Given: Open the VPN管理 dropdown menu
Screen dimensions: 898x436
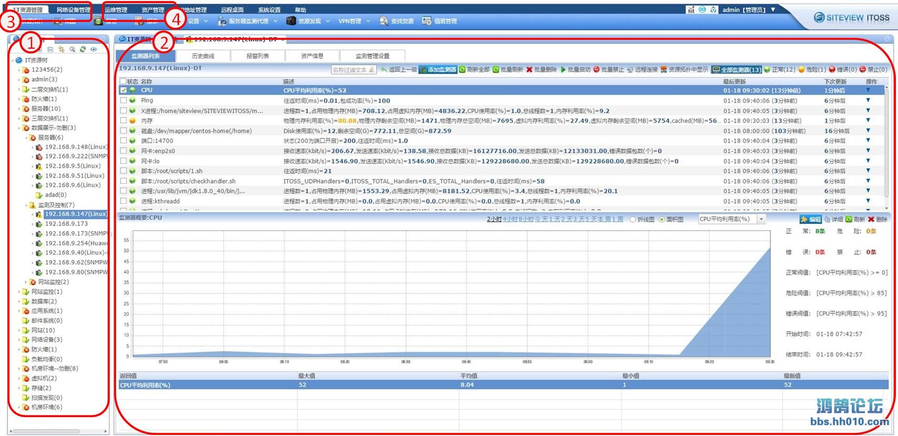Looking at the screenshot, I should click(x=354, y=21).
